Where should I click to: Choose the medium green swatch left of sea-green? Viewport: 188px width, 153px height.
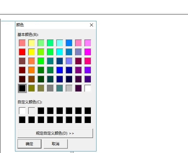tap(41, 70)
